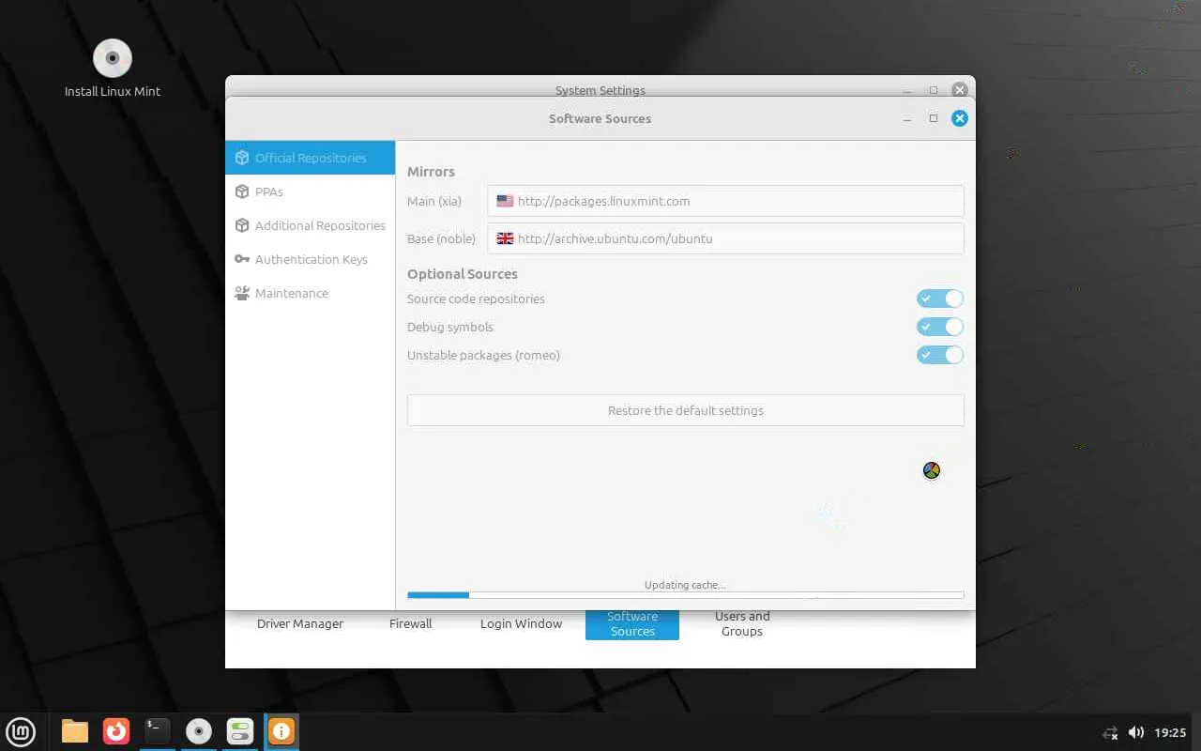Image resolution: width=1201 pixels, height=751 pixels.
Task: Click the Unstable packages (romeo) label
Action: pyautogui.click(x=483, y=355)
